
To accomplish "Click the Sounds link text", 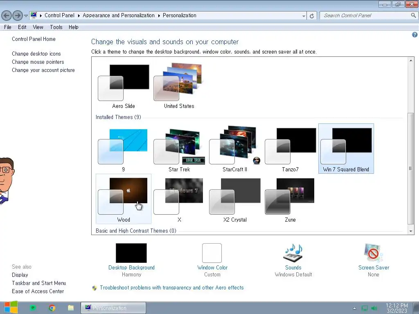I will pos(293,267).
